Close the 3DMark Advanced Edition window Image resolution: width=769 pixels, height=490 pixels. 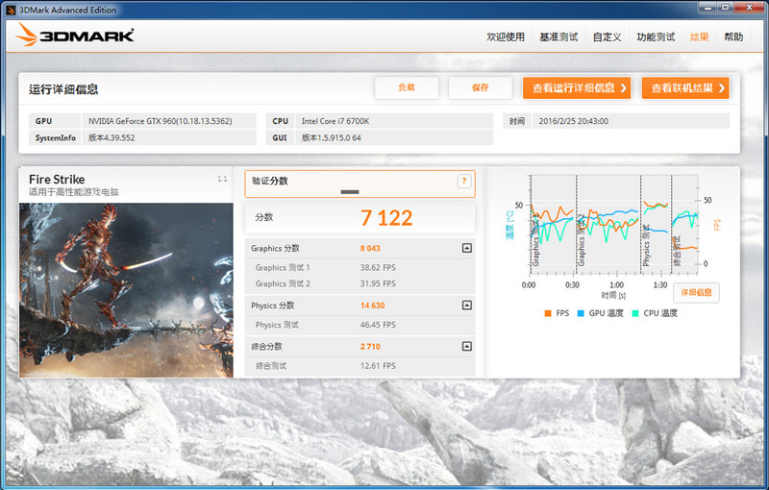click(x=750, y=8)
